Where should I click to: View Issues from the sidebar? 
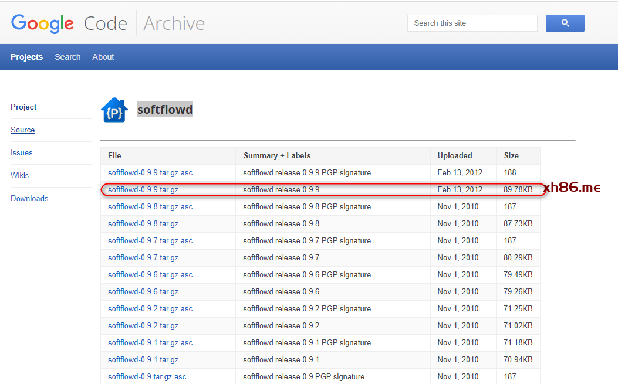[x=22, y=153]
